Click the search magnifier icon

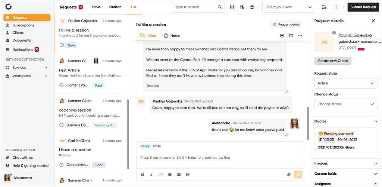pos(219,7)
